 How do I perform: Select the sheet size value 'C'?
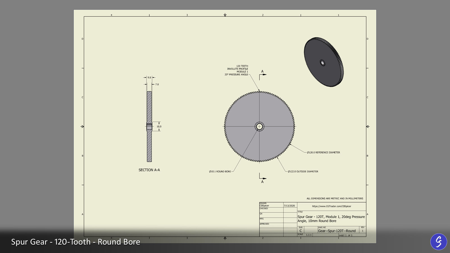click(301, 231)
